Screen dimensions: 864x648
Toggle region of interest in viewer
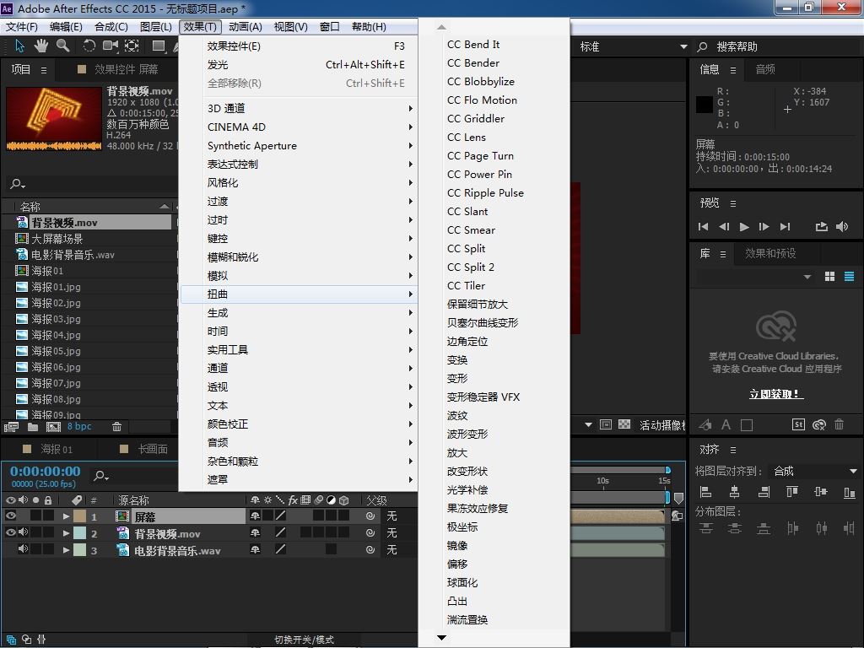point(606,424)
